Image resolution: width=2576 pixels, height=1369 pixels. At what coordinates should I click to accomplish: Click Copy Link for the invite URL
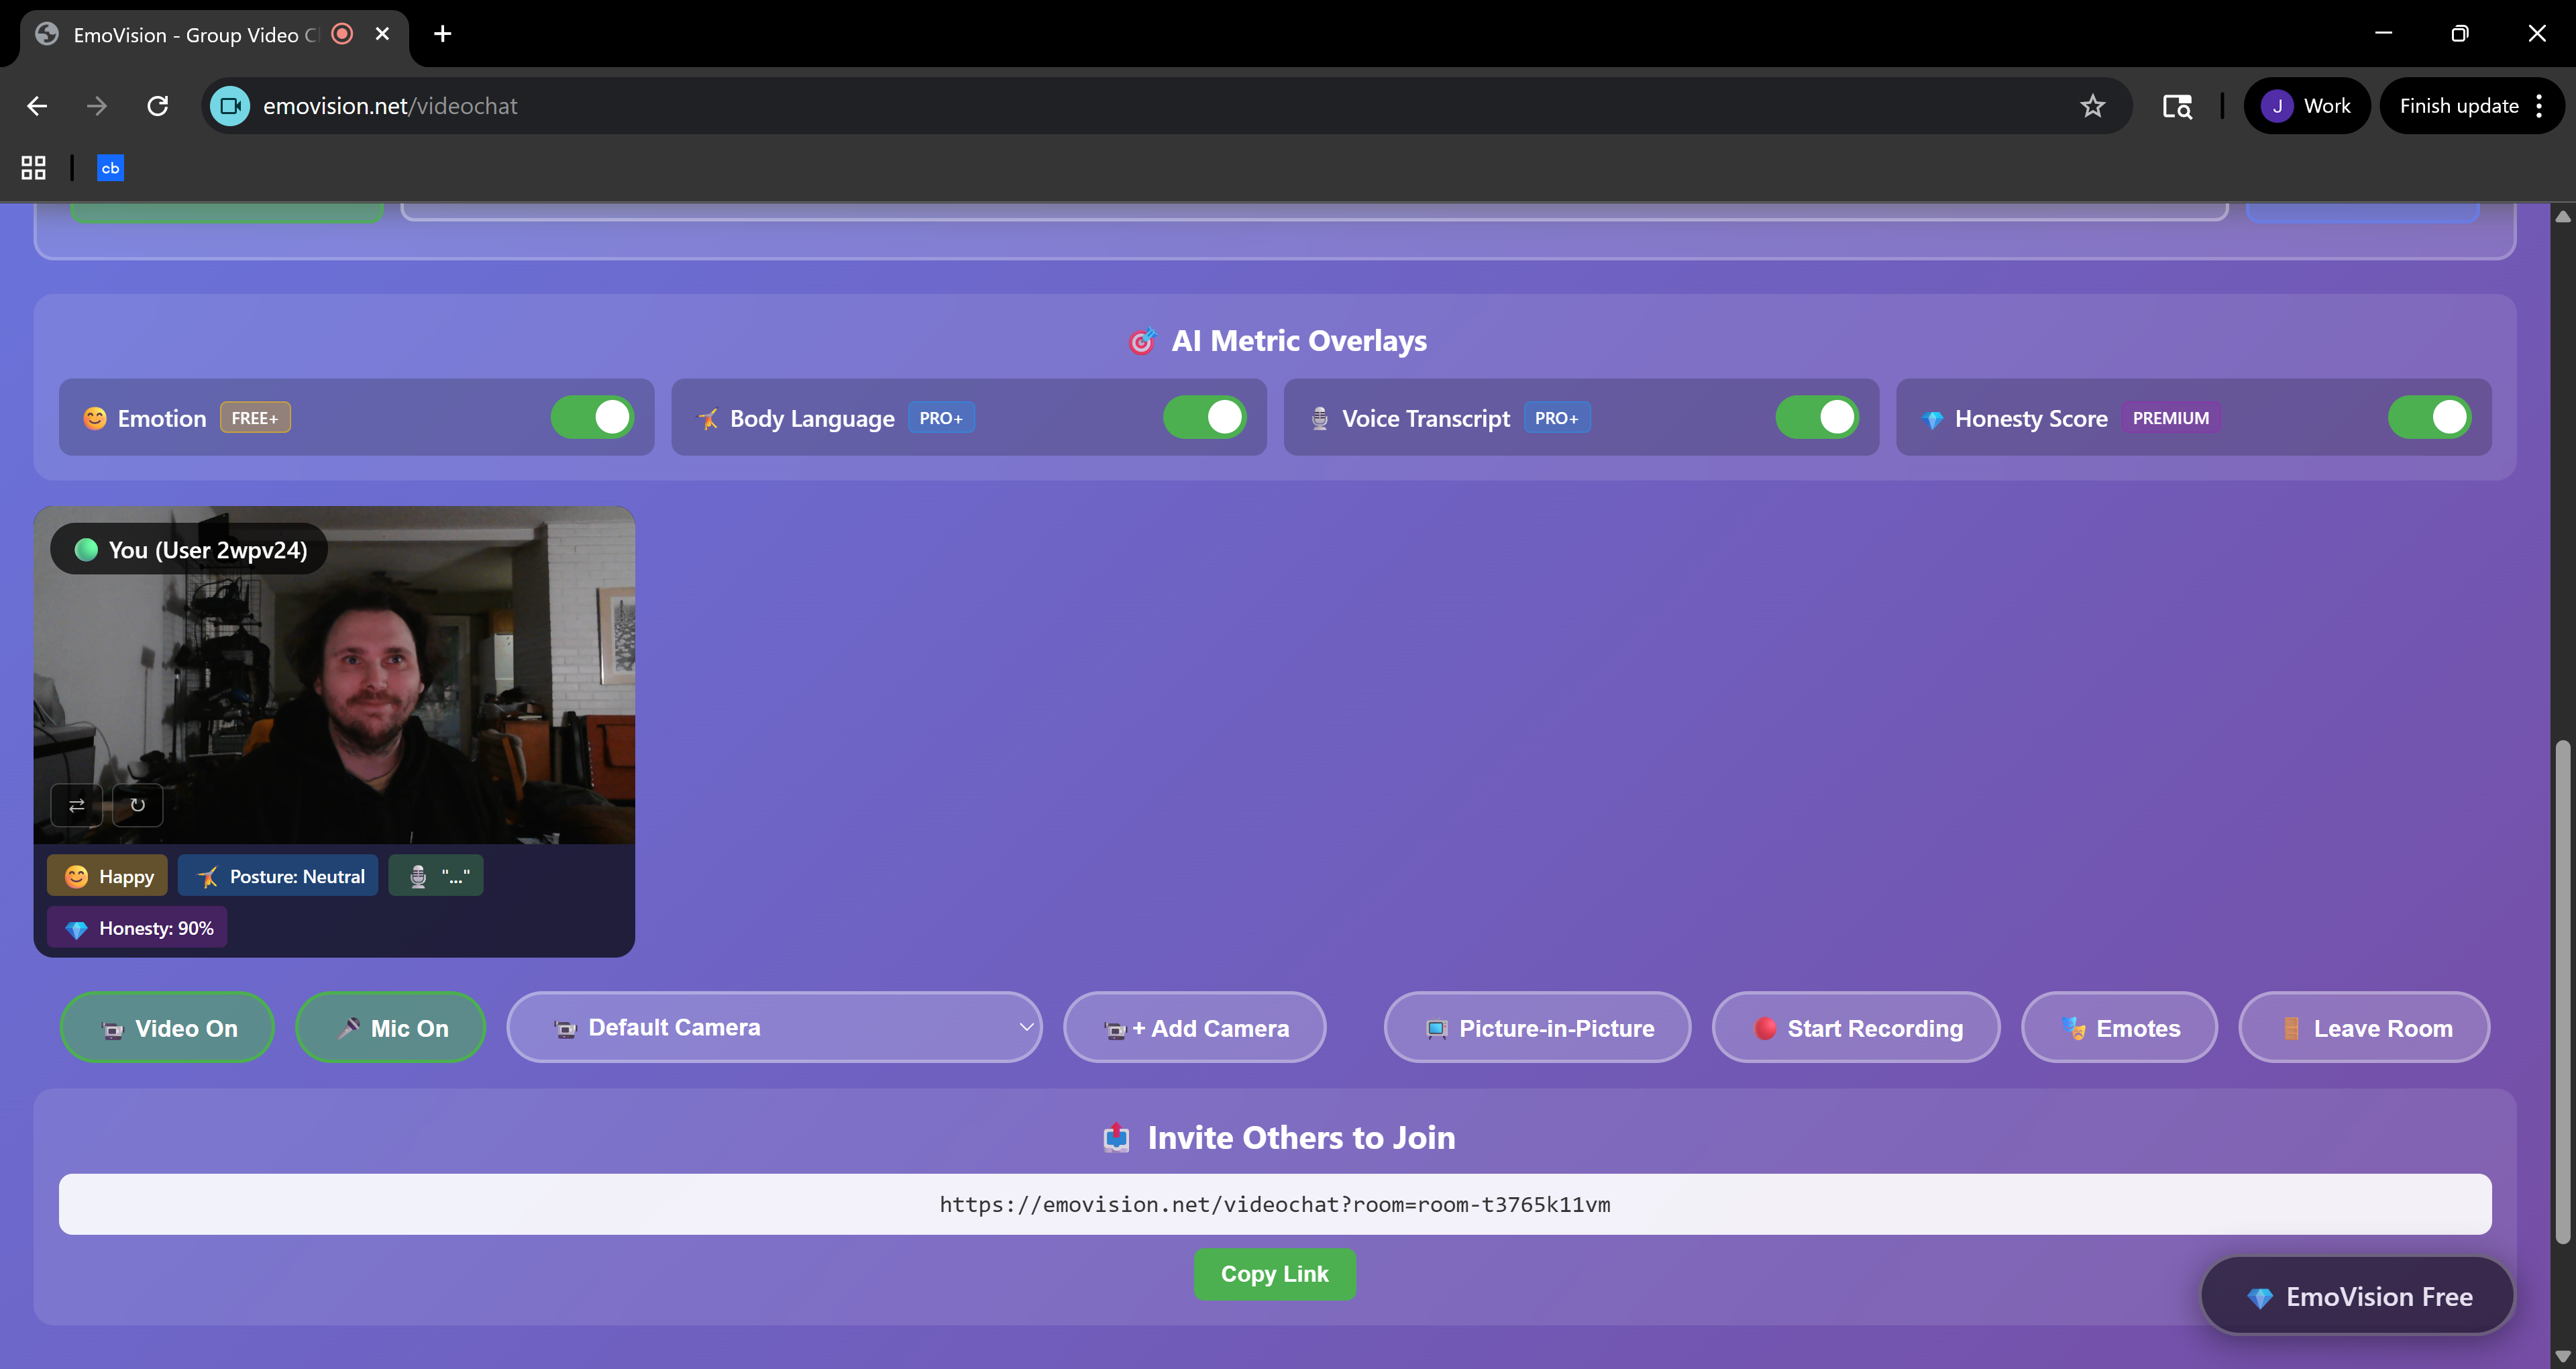(x=1274, y=1273)
